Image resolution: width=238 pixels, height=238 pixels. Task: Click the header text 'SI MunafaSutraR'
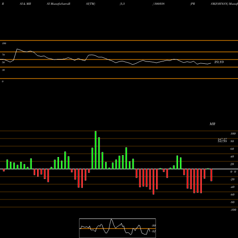pyautogui.click(x=59, y=4)
